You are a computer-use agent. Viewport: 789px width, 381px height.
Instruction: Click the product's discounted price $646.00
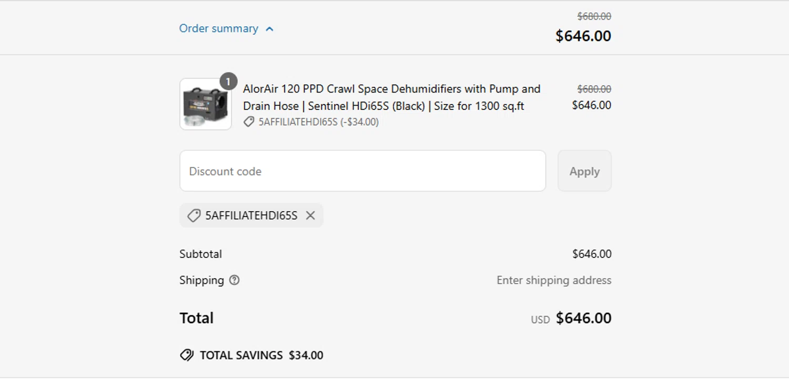pyautogui.click(x=592, y=105)
